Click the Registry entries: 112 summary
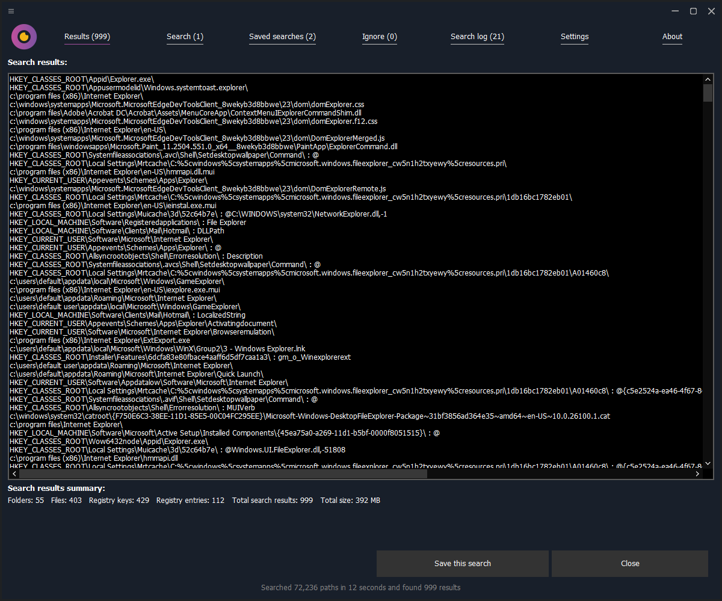722x601 pixels. [x=190, y=501]
